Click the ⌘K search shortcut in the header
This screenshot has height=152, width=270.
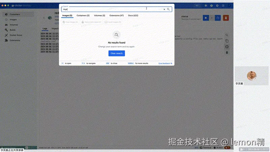[x=197, y=5]
